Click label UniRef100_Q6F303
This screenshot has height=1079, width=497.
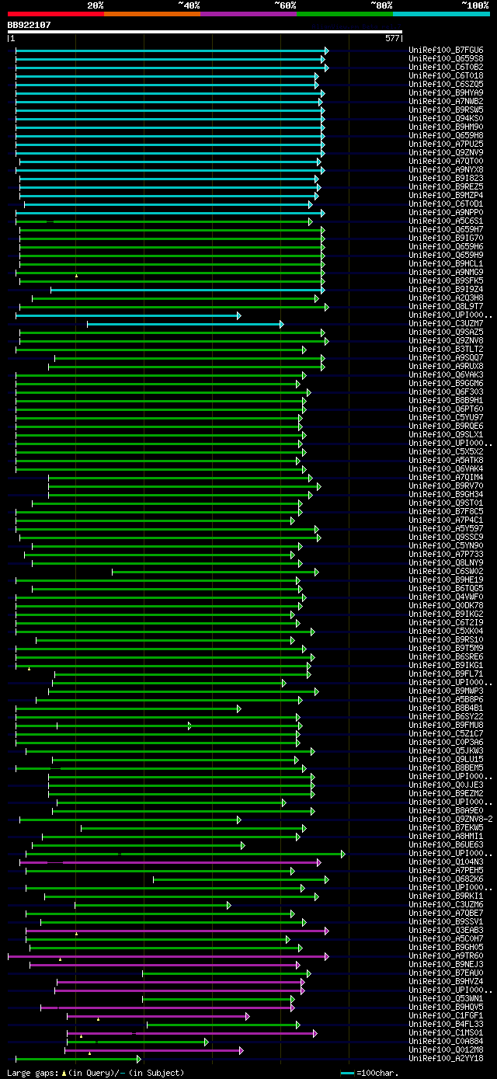pyautogui.click(x=446, y=392)
